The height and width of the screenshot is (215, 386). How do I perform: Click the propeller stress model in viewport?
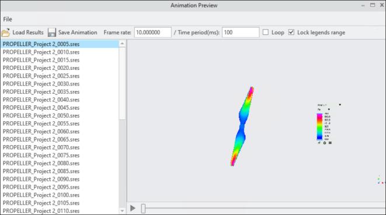(x=242, y=126)
